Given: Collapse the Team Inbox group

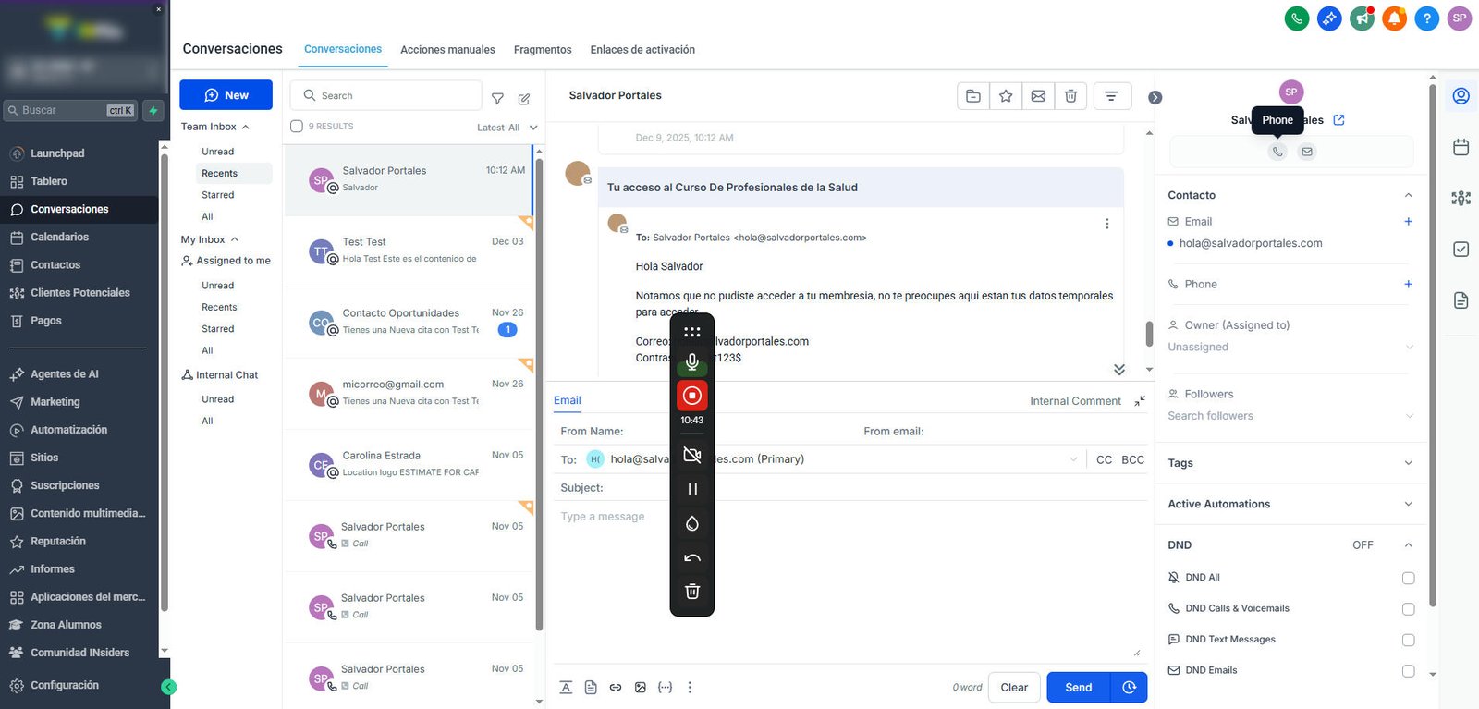Looking at the screenshot, I should pyautogui.click(x=215, y=127).
